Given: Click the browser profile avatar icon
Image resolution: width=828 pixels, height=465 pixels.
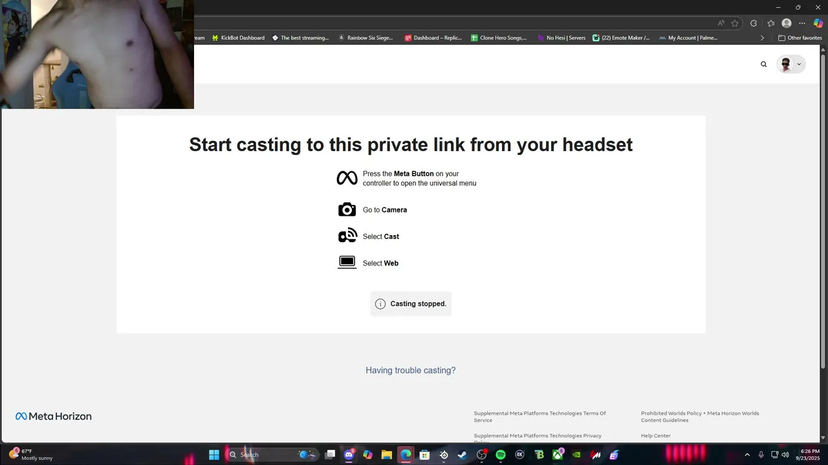Looking at the screenshot, I should 787,23.
